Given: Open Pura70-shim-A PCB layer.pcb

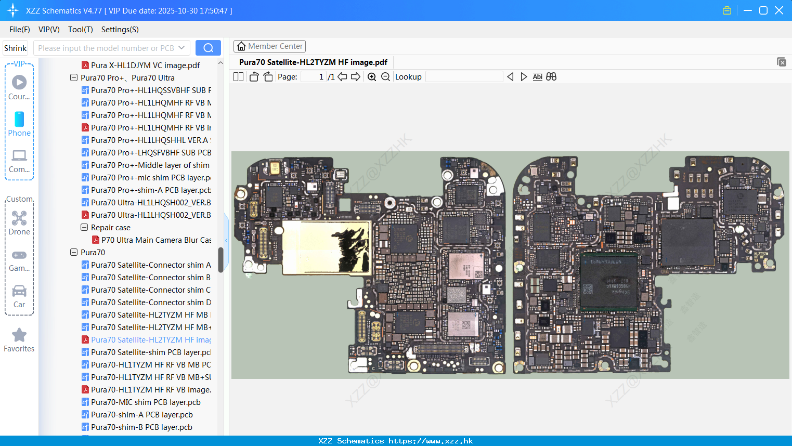Looking at the screenshot, I should [137, 414].
